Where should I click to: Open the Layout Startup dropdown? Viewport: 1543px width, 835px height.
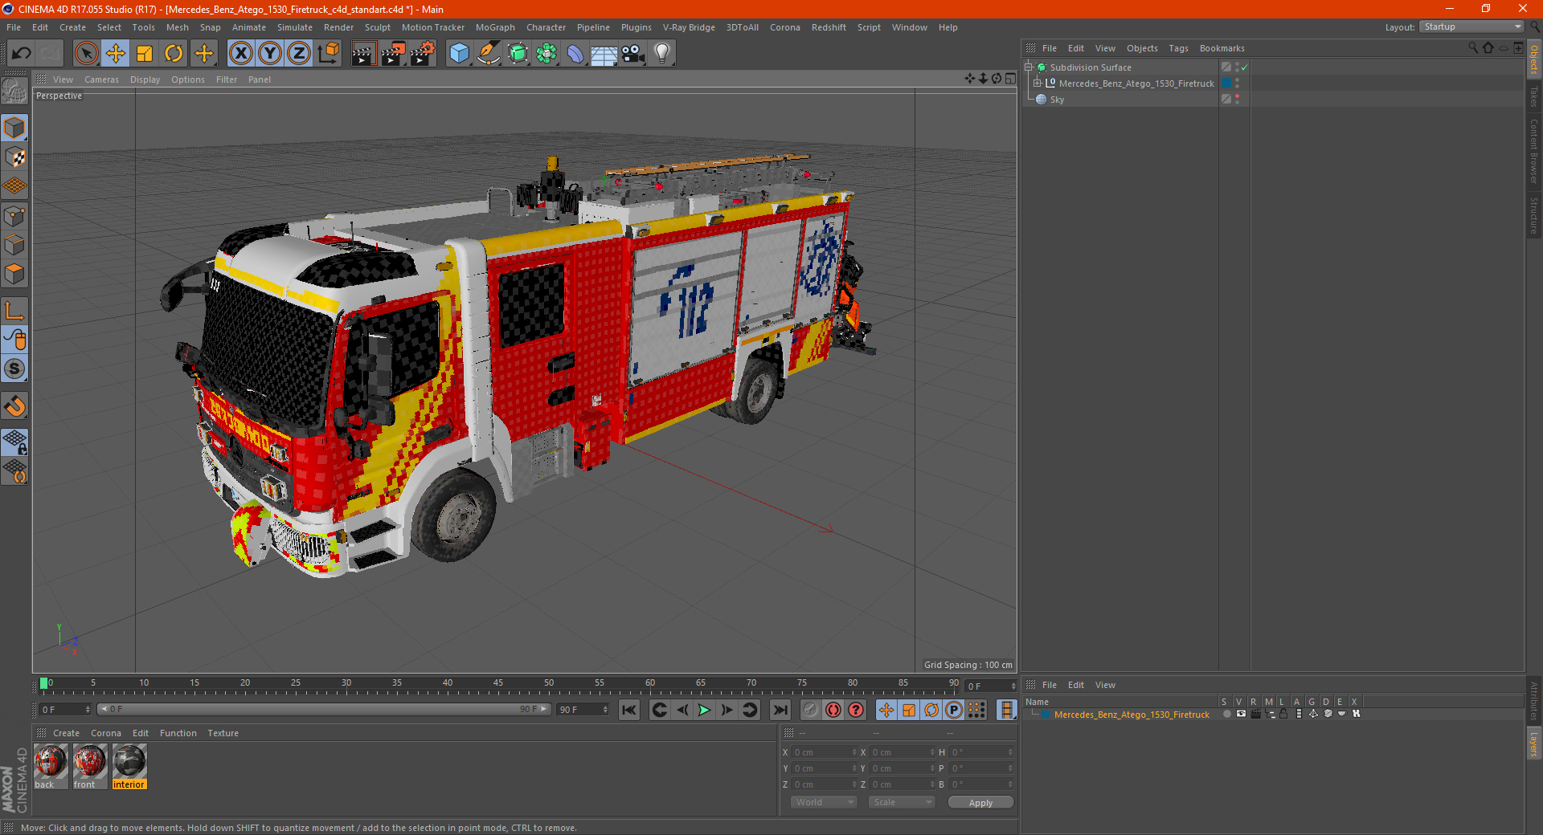click(1472, 26)
